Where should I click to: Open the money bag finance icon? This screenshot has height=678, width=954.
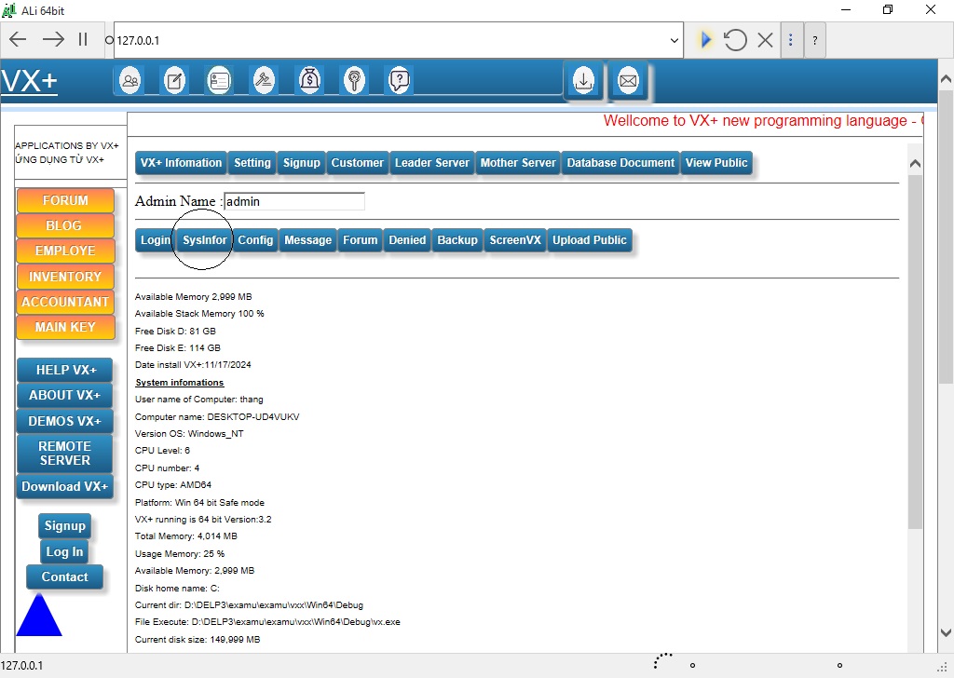[x=309, y=80]
